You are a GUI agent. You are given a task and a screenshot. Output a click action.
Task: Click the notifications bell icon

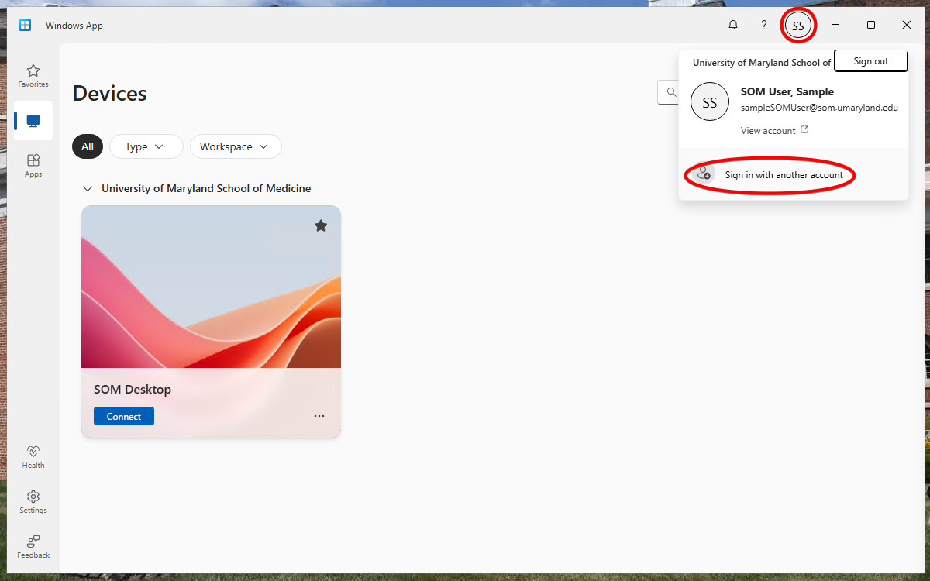coord(732,25)
